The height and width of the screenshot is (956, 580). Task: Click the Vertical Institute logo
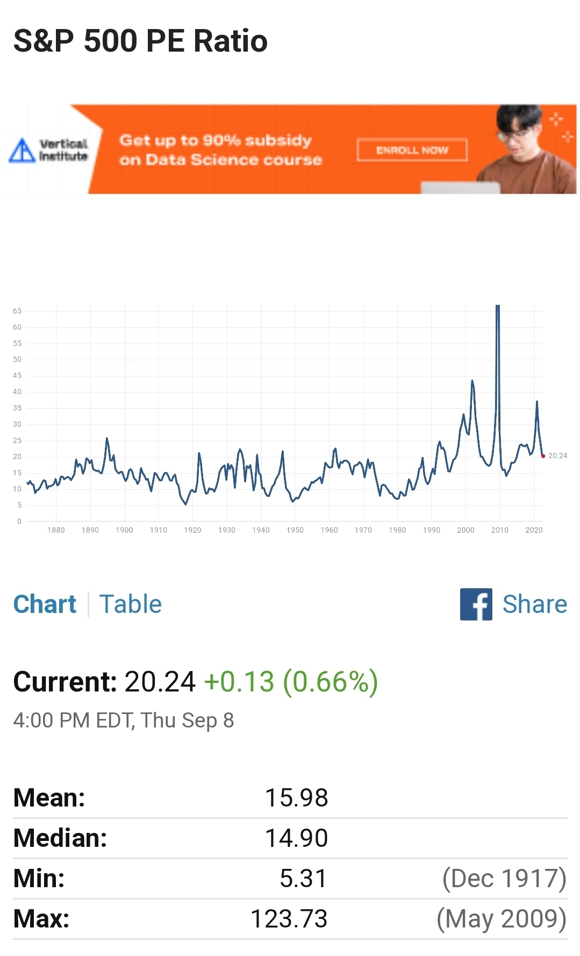tap(48, 150)
